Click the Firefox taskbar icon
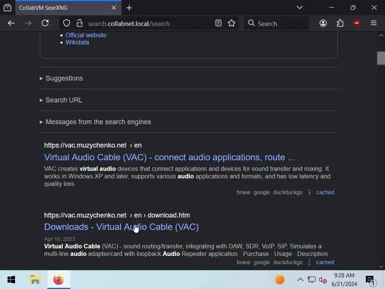Viewport: 385px width, 289px height. point(59,280)
